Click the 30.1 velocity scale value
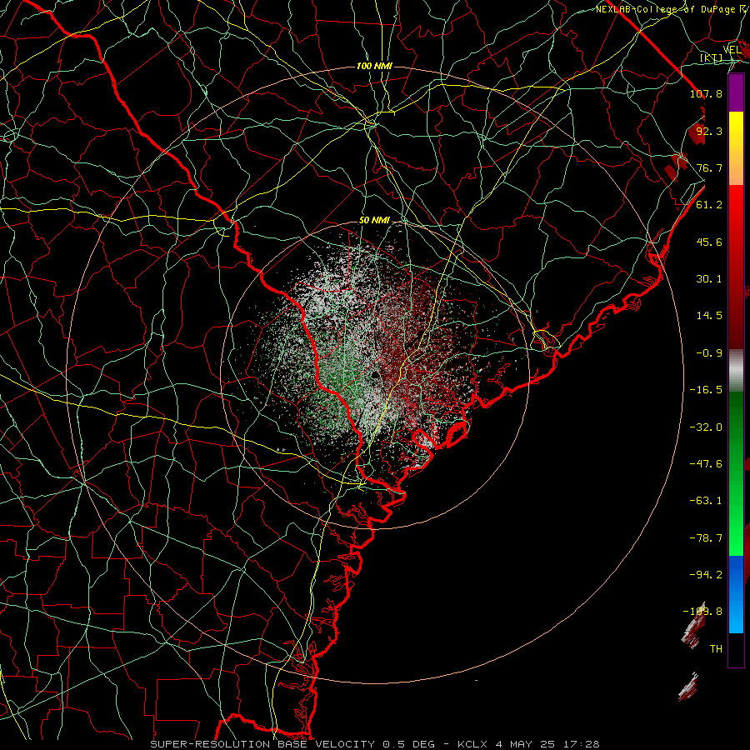The width and height of the screenshot is (750, 750). coord(709,279)
